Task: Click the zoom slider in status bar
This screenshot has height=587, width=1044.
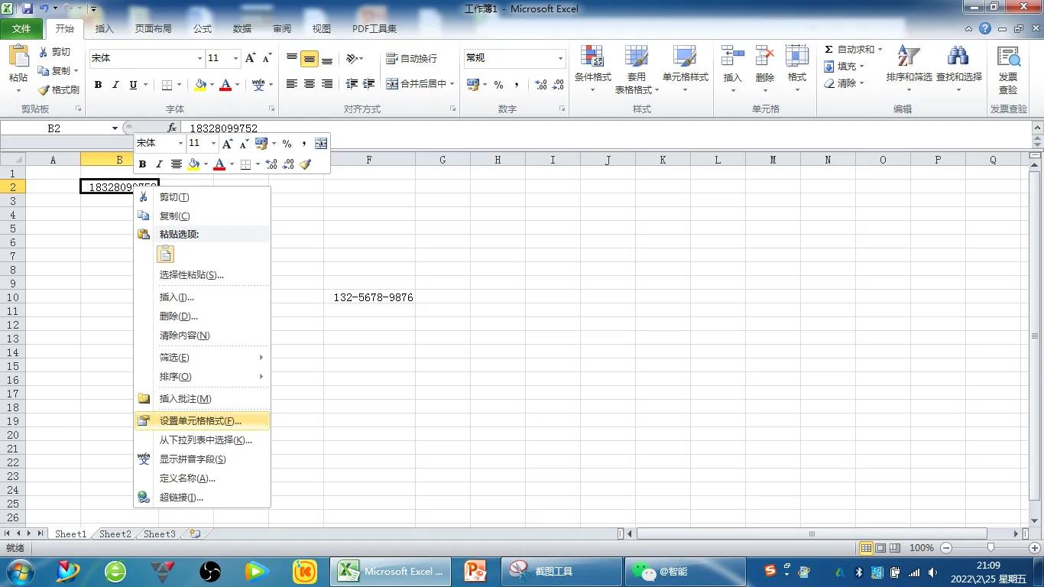Action: click(x=991, y=548)
